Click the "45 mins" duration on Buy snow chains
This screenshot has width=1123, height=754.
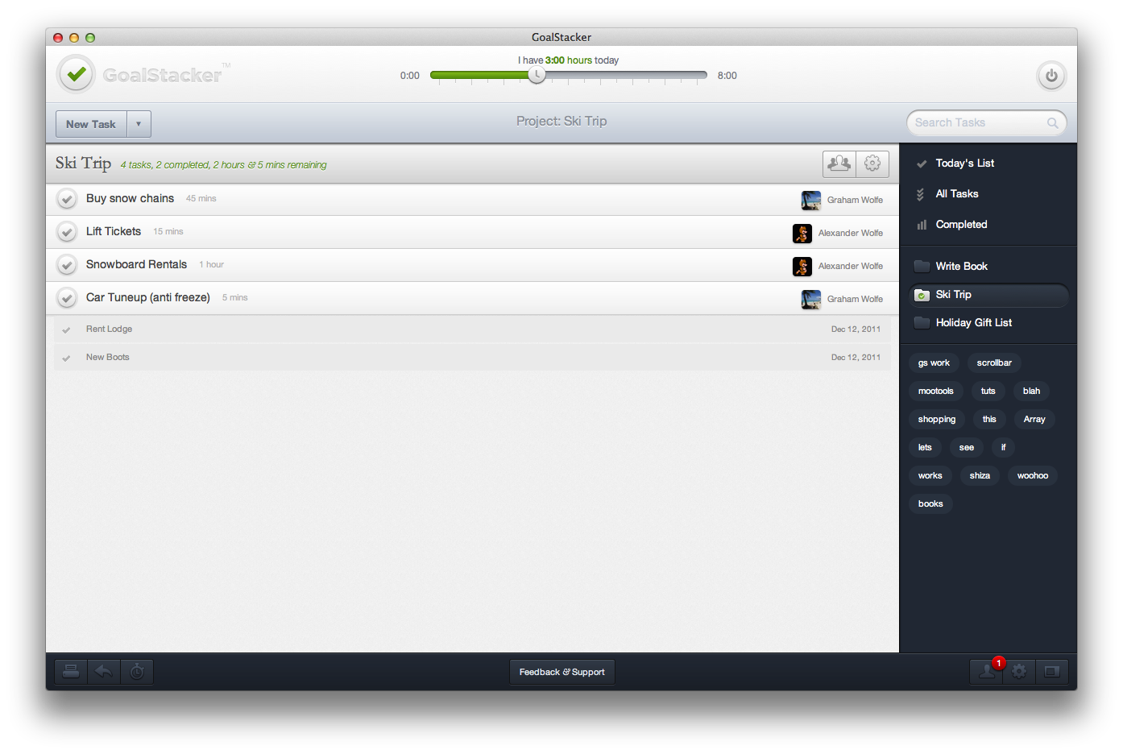[201, 198]
